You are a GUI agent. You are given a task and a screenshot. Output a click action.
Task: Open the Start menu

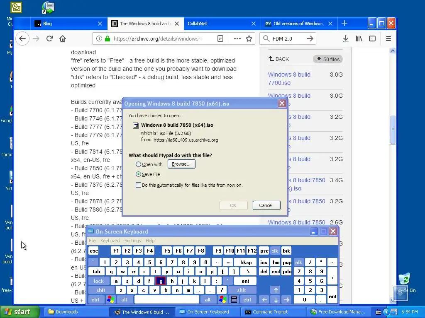(x=20, y=312)
